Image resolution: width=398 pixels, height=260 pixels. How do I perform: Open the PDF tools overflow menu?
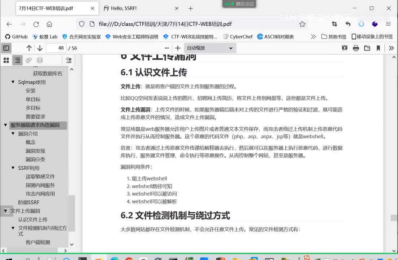point(391,48)
